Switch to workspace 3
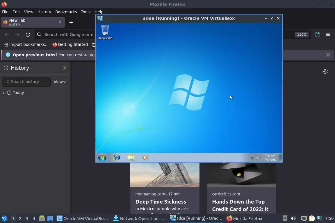This screenshot has height=223, width=335. 27,219
